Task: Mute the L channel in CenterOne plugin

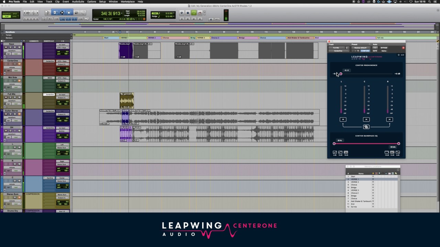Action: point(343,119)
